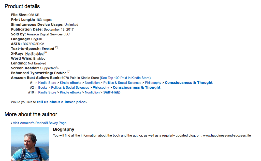The image size is (261, 161).
Task: Click the Screen Reader 'Supported' text
Action: tap(48, 68)
